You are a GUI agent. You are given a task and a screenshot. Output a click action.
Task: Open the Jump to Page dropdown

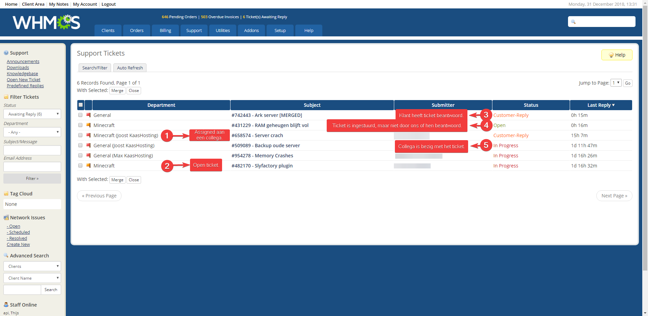pos(616,83)
